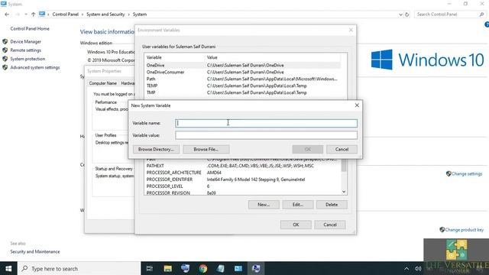Click System and Security in breadcrumb
The image size is (489, 275).
point(105,15)
